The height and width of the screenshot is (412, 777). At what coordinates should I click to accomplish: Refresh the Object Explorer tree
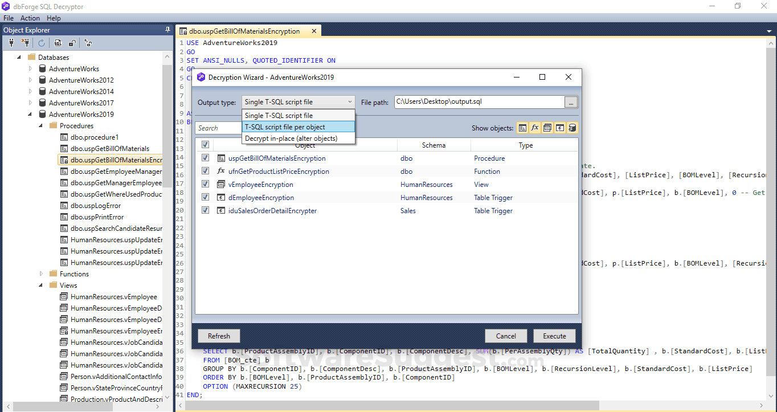pyautogui.click(x=40, y=42)
